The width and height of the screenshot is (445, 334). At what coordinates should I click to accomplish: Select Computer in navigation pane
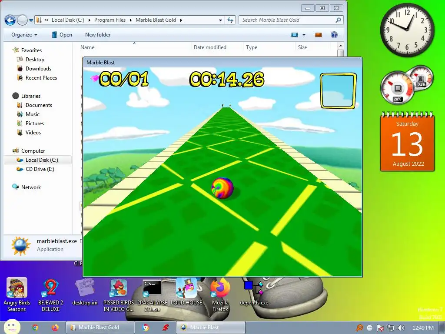(x=29, y=151)
